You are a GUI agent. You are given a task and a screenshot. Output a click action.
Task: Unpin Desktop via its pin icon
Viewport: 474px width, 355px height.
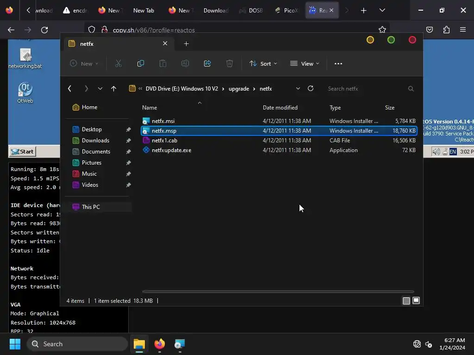click(x=129, y=129)
